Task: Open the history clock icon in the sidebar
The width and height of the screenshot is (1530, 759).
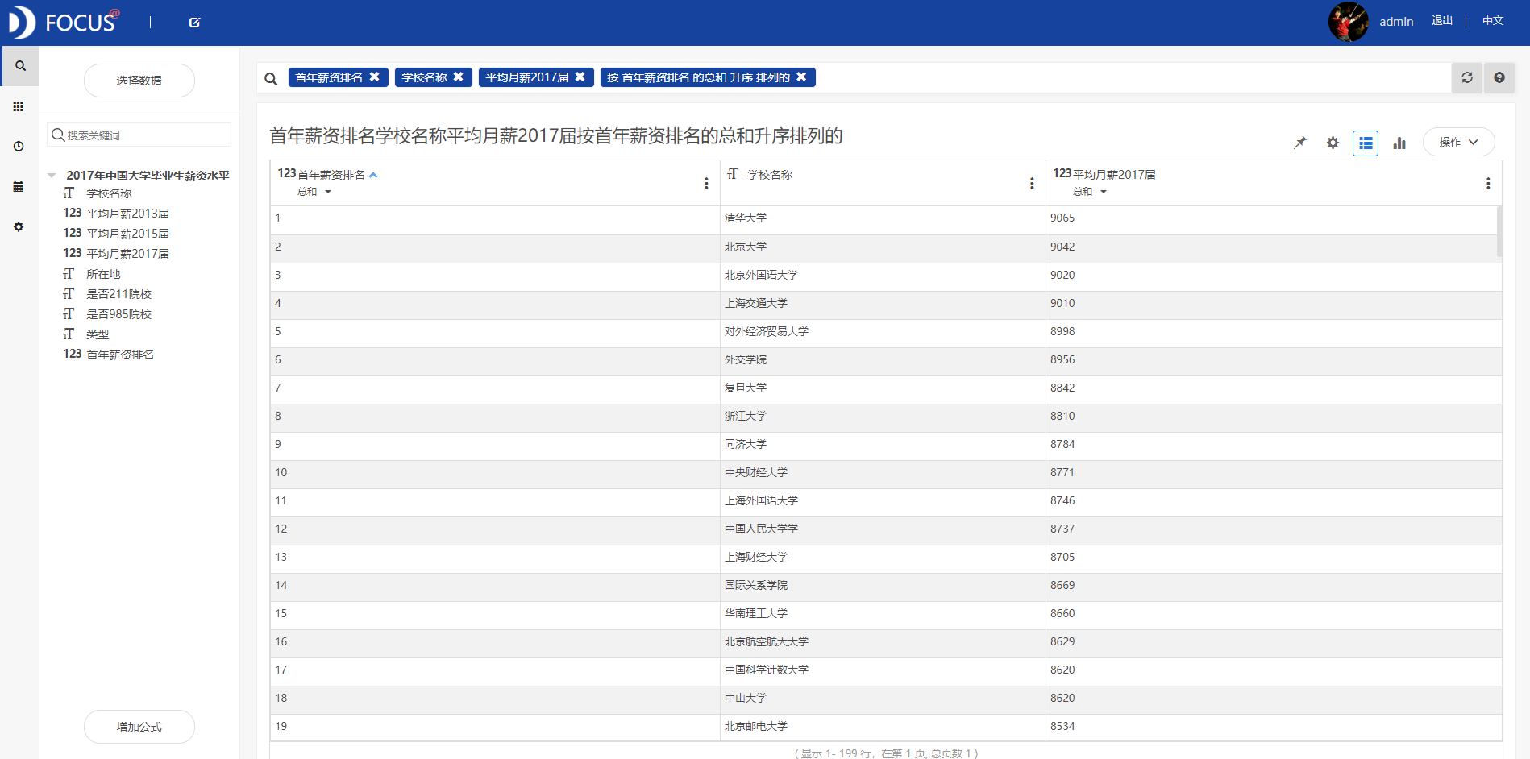Action: point(18,146)
